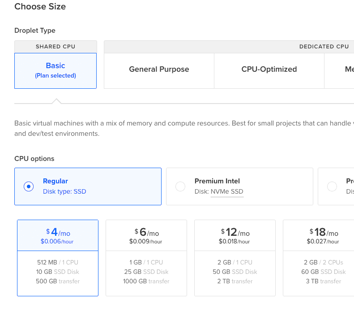Click the '500 GB transfer' text
Screen dimensions: 354x312
click(58, 281)
